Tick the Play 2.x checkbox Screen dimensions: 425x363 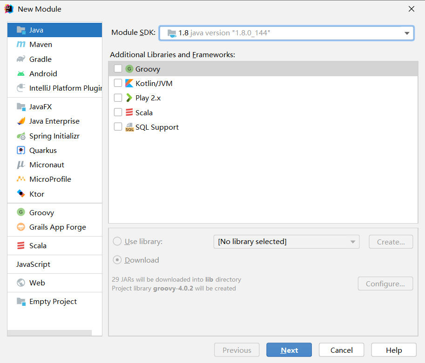pos(118,98)
